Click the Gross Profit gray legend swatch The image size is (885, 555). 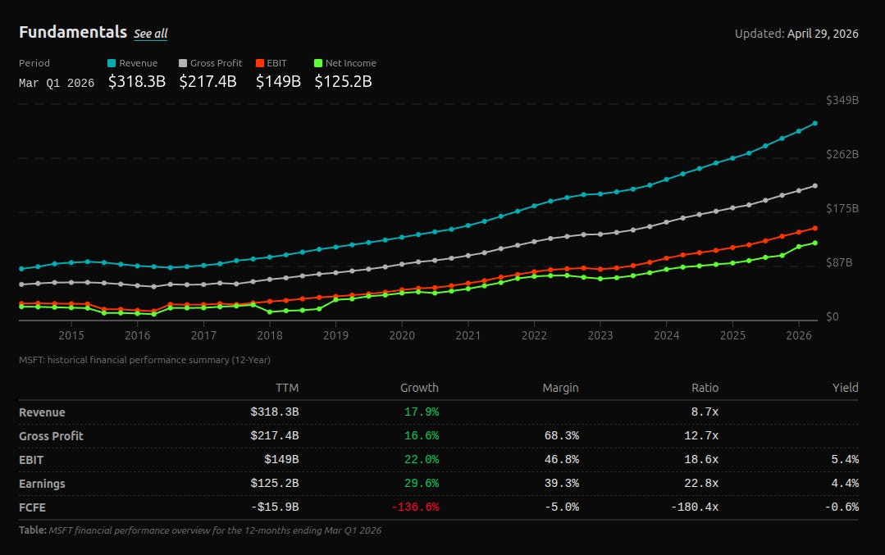tap(183, 63)
